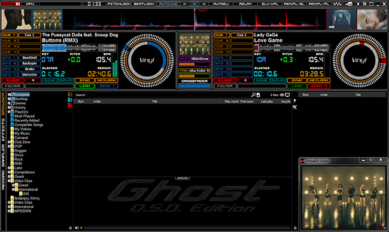Screen dimensions: 389x232
Task: Switch to the EFFECTS vertical tab
Action: click(3, 130)
